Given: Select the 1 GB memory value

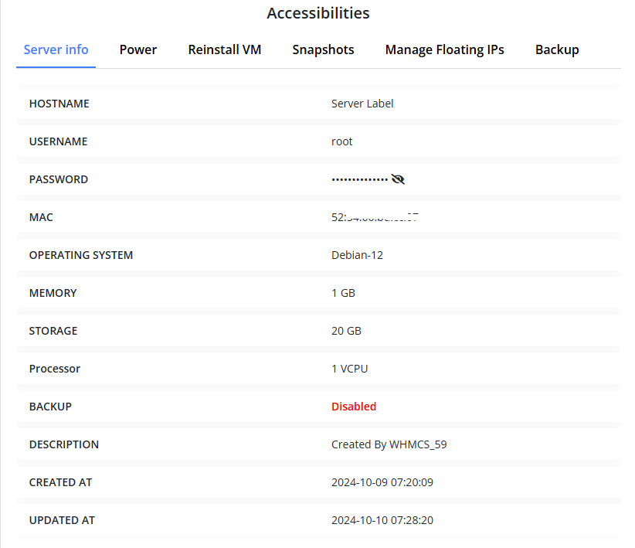Looking at the screenshot, I should 343,293.
